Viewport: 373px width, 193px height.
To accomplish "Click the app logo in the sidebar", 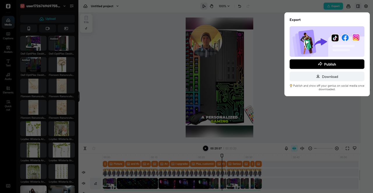I will pos(8,6).
